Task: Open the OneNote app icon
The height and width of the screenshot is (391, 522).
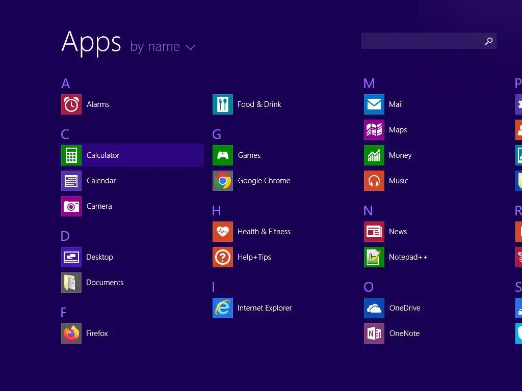Action: tap(374, 333)
